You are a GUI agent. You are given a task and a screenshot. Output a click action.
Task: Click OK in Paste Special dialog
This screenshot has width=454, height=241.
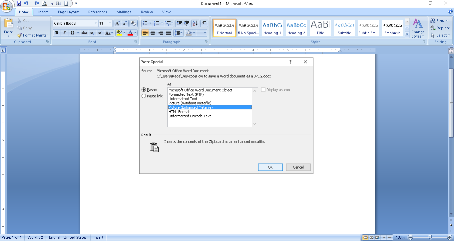(270, 167)
